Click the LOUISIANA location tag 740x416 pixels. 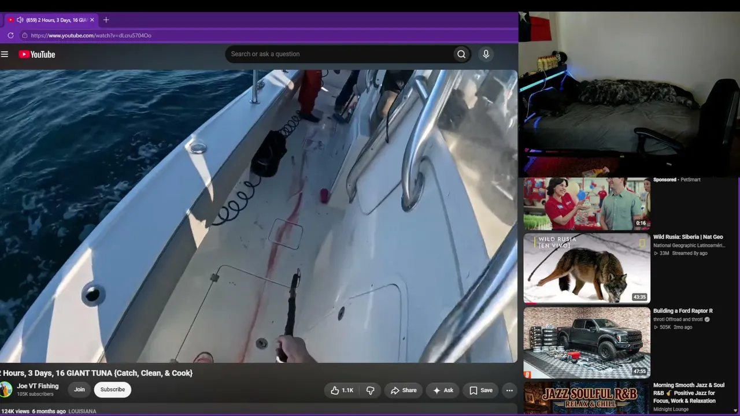tap(82, 411)
